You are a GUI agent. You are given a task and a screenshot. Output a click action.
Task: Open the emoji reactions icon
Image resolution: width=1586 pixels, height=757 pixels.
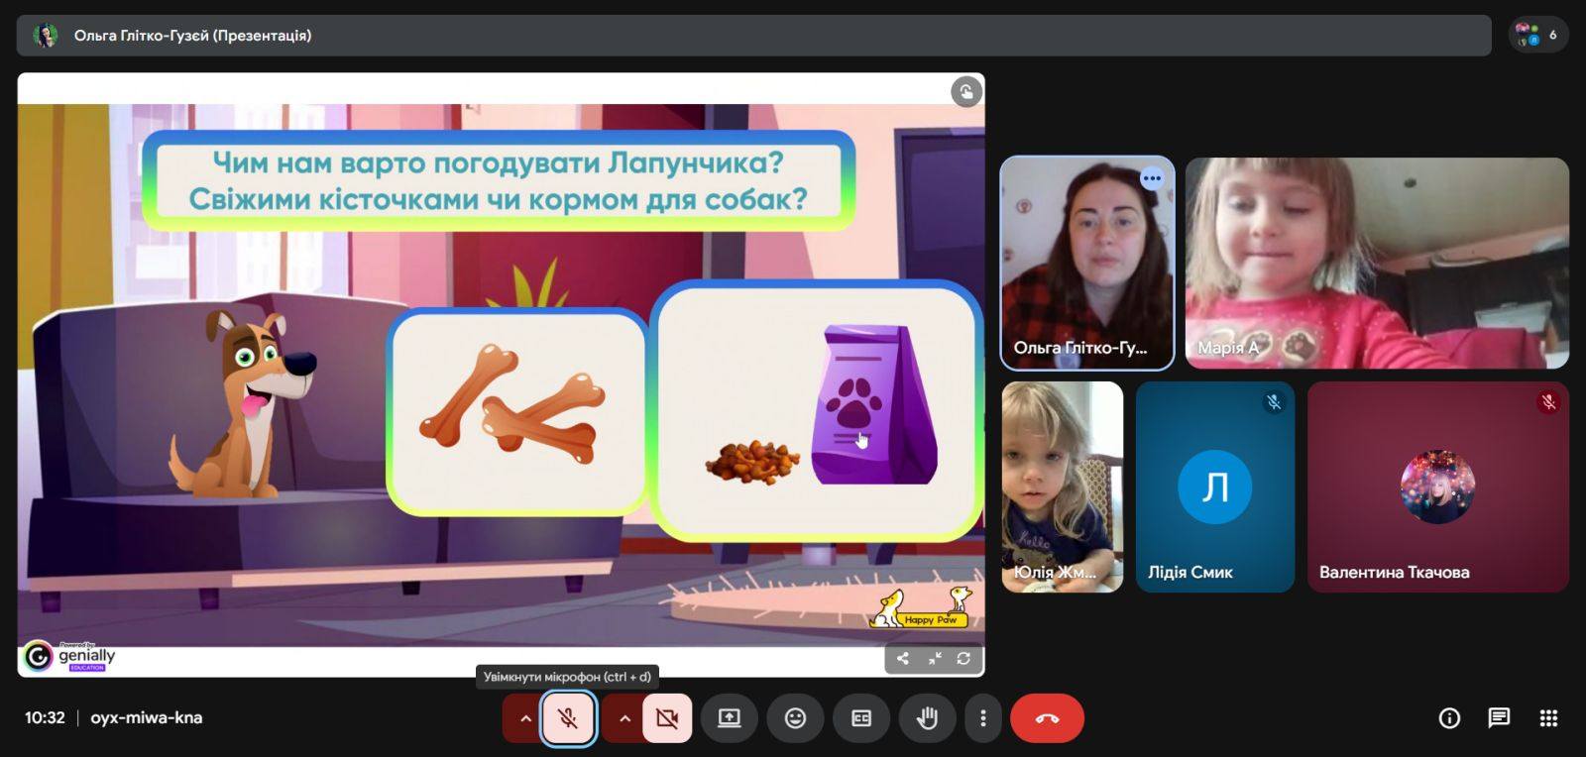[795, 718]
